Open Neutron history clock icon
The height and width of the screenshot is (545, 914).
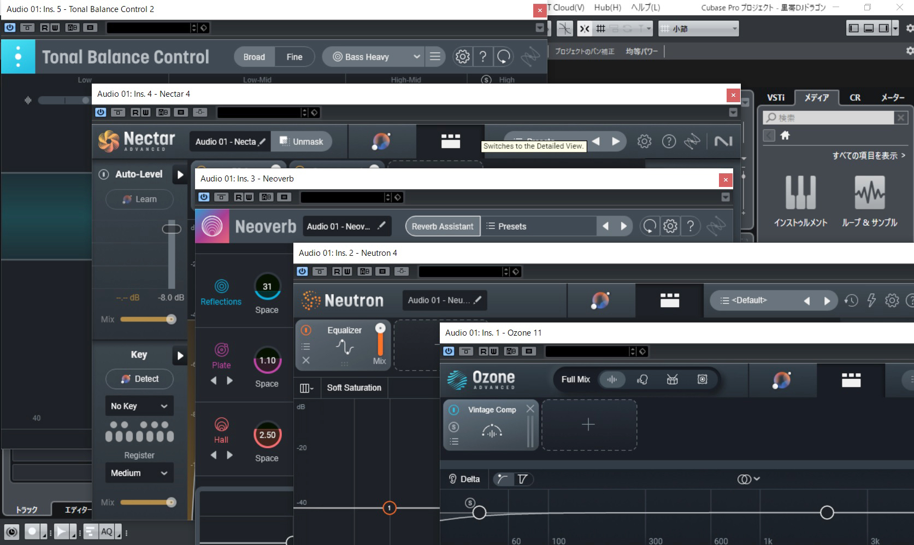pos(851,300)
